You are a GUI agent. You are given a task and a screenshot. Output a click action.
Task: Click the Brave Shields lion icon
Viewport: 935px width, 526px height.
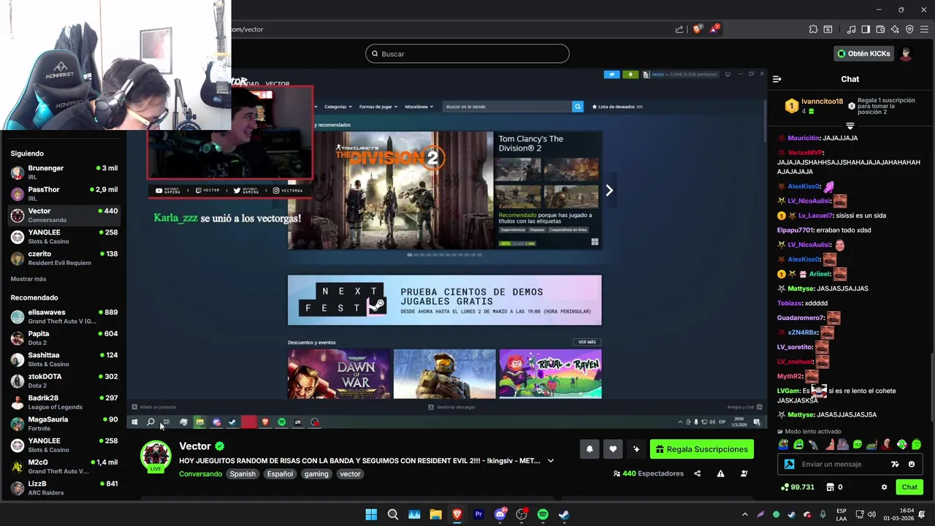(x=697, y=29)
